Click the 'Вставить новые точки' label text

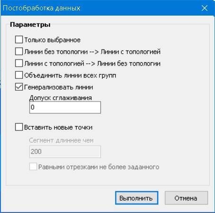[58, 127]
